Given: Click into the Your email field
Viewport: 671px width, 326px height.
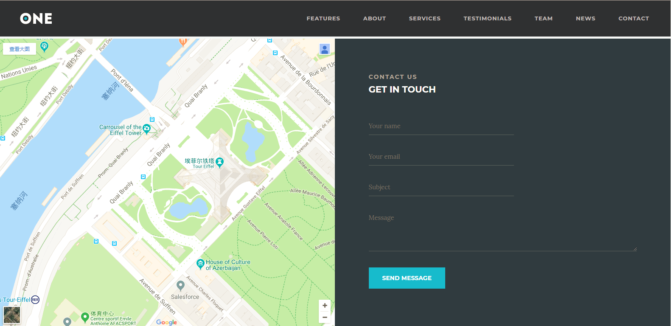Looking at the screenshot, I should 441,157.
